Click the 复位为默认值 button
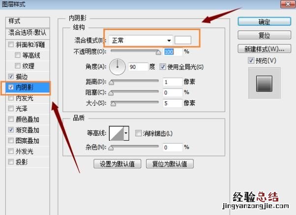 click(170, 164)
